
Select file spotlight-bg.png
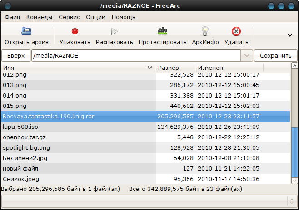(x=26, y=148)
